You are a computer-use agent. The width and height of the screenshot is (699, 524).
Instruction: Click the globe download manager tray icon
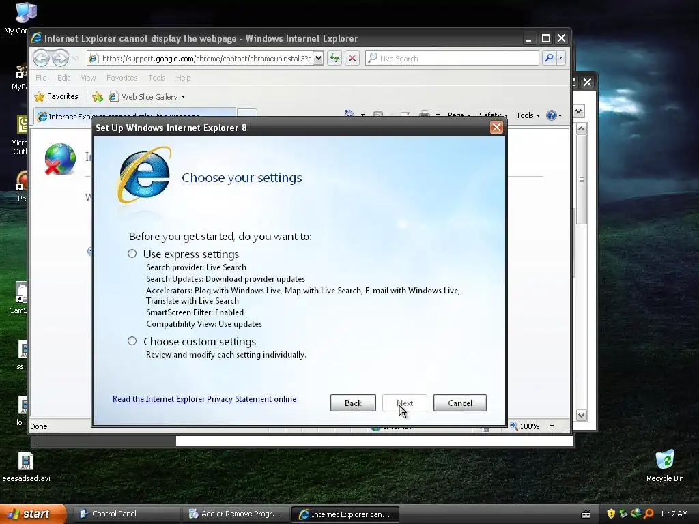click(x=636, y=514)
